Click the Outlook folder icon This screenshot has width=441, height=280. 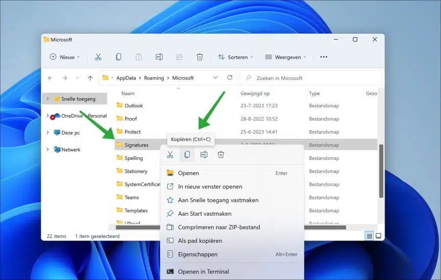click(120, 105)
